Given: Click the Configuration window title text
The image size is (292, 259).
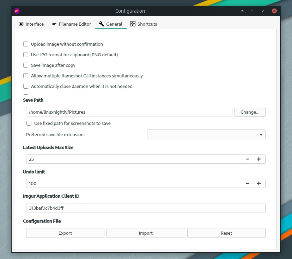Looking at the screenshot, I should click(130, 11).
